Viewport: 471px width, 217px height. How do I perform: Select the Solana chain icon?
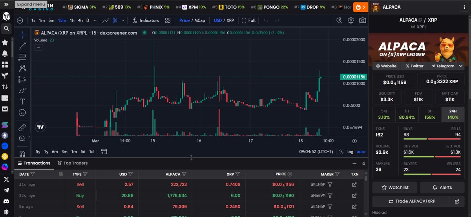click(x=5, y=125)
